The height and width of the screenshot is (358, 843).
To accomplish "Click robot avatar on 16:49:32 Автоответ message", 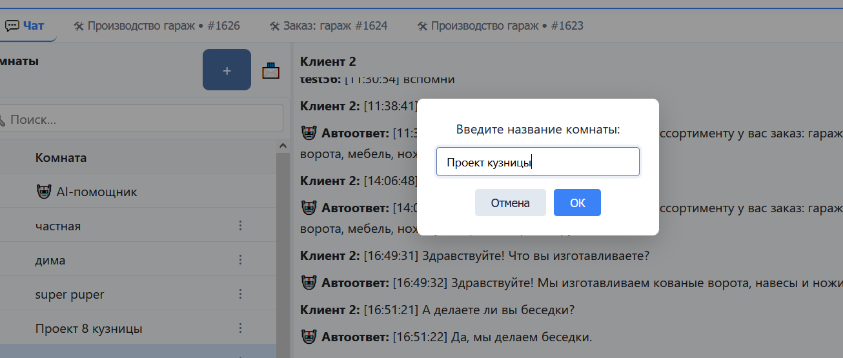I will [x=309, y=283].
